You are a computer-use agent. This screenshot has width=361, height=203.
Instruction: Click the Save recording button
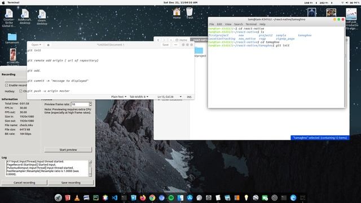[71, 183]
